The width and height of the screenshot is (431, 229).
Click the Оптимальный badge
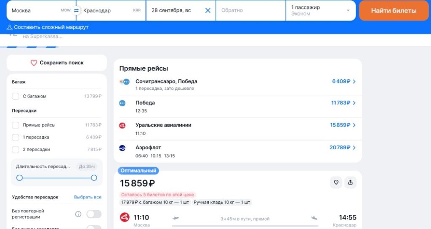point(138,171)
